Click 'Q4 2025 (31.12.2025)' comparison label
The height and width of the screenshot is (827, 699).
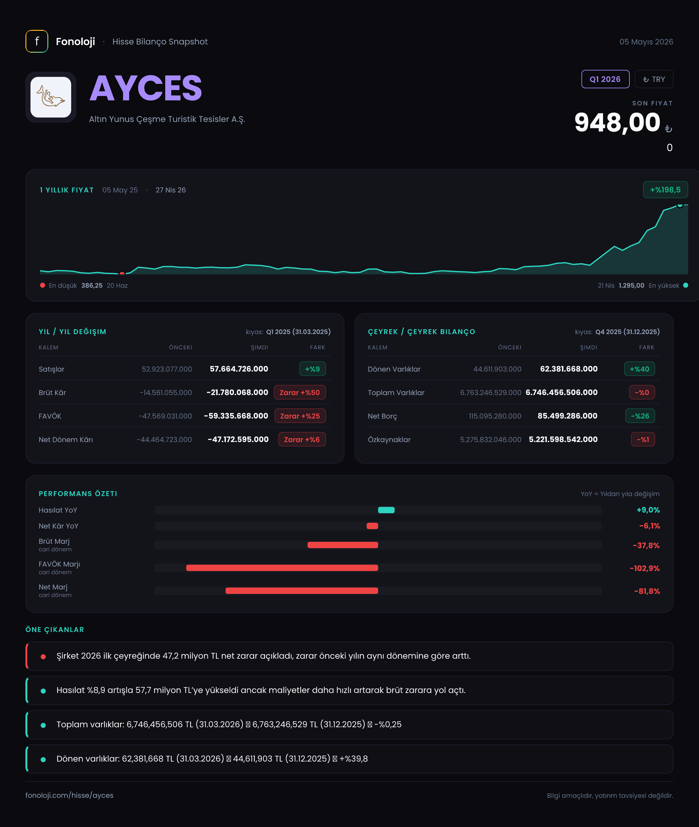pyautogui.click(x=628, y=332)
